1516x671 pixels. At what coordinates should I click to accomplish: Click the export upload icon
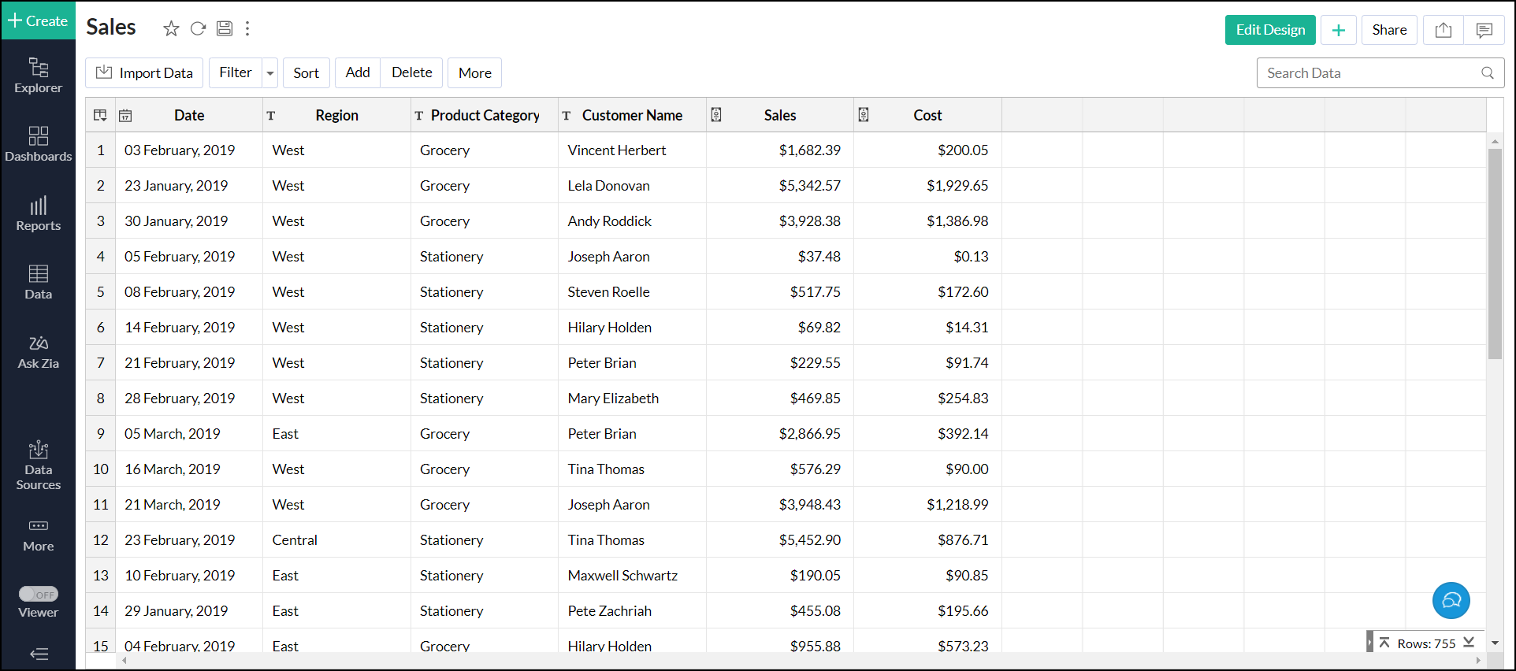pyautogui.click(x=1443, y=30)
